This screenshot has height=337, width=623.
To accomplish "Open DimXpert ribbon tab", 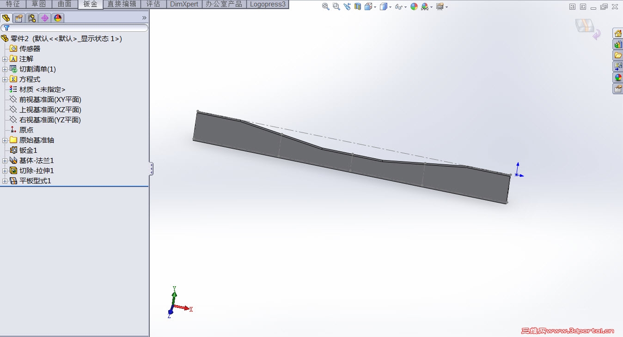I will 184,4.
